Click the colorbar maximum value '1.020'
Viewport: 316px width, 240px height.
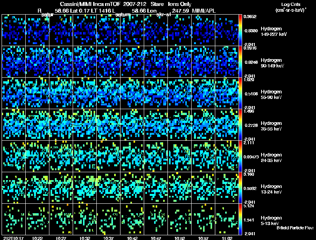click(248, 80)
